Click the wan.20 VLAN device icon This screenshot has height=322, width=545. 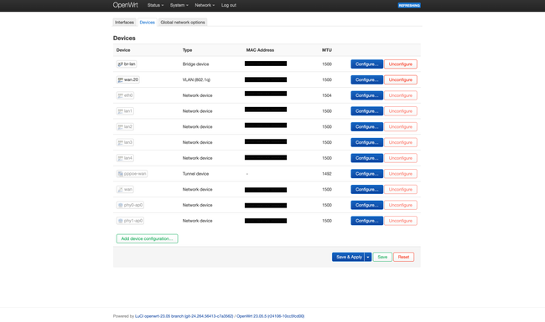coord(120,79)
